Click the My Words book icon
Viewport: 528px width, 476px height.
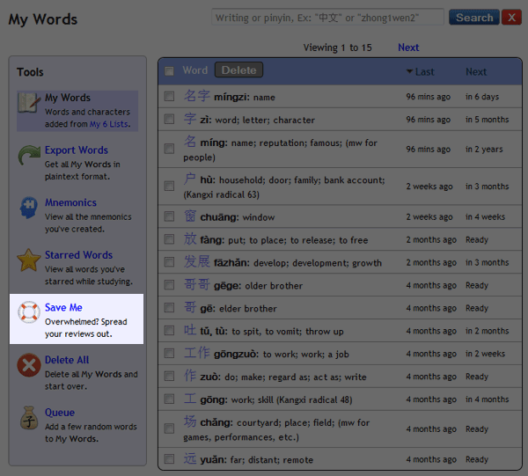click(x=29, y=104)
